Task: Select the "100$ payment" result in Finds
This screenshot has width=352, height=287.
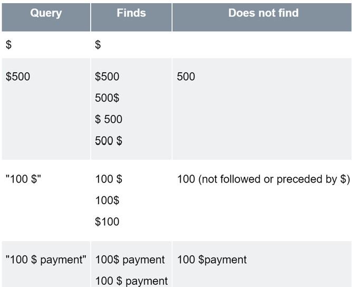Action: (130, 260)
